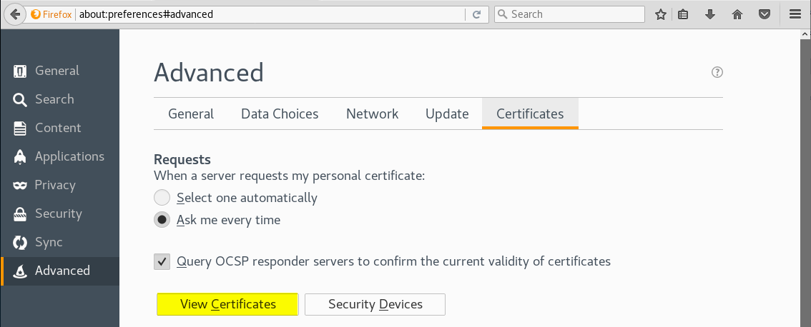811x327 pixels.
Task: Select the 'Select one automatically' radio
Action: tap(162, 198)
